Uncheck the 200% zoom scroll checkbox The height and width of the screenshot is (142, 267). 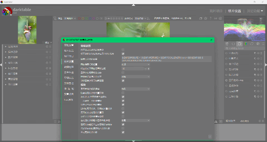tap(123, 54)
